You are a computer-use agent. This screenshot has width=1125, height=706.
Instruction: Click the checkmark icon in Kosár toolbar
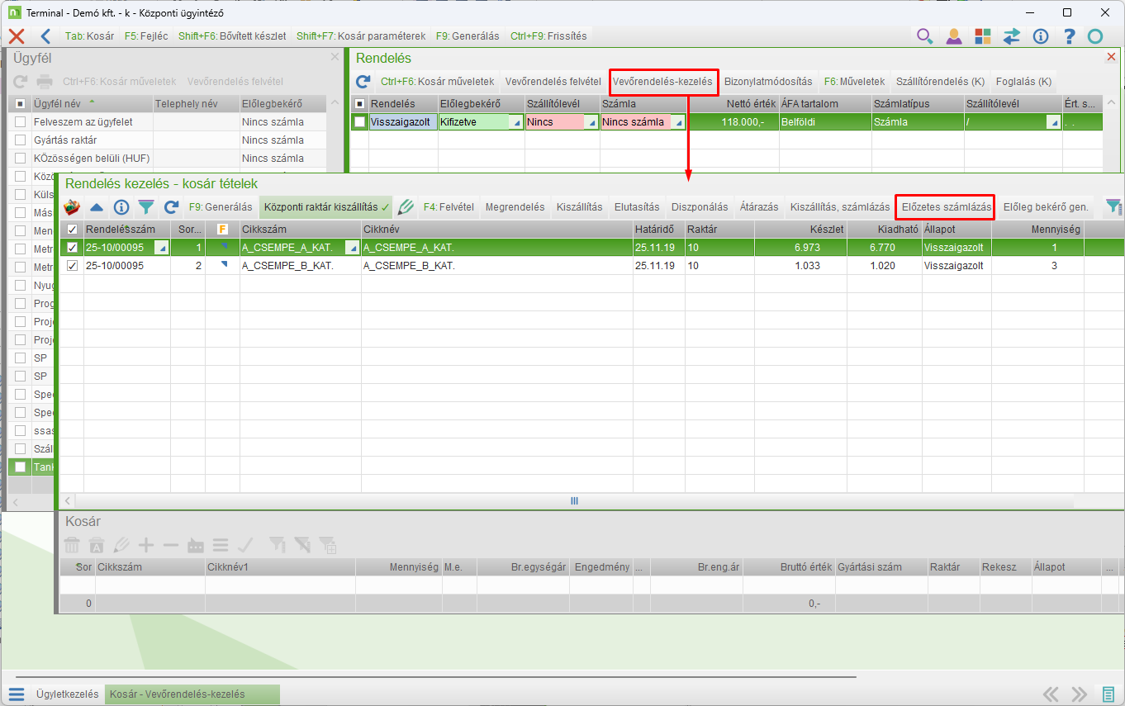point(245,545)
